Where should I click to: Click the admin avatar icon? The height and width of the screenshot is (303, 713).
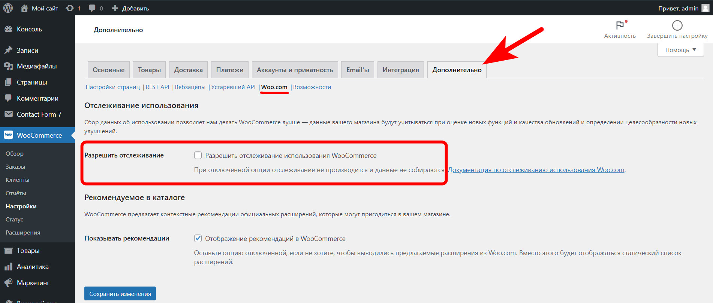(x=705, y=8)
